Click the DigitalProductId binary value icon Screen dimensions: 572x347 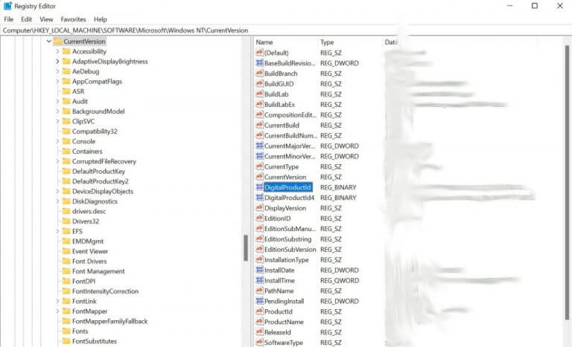pyautogui.click(x=259, y=187)
